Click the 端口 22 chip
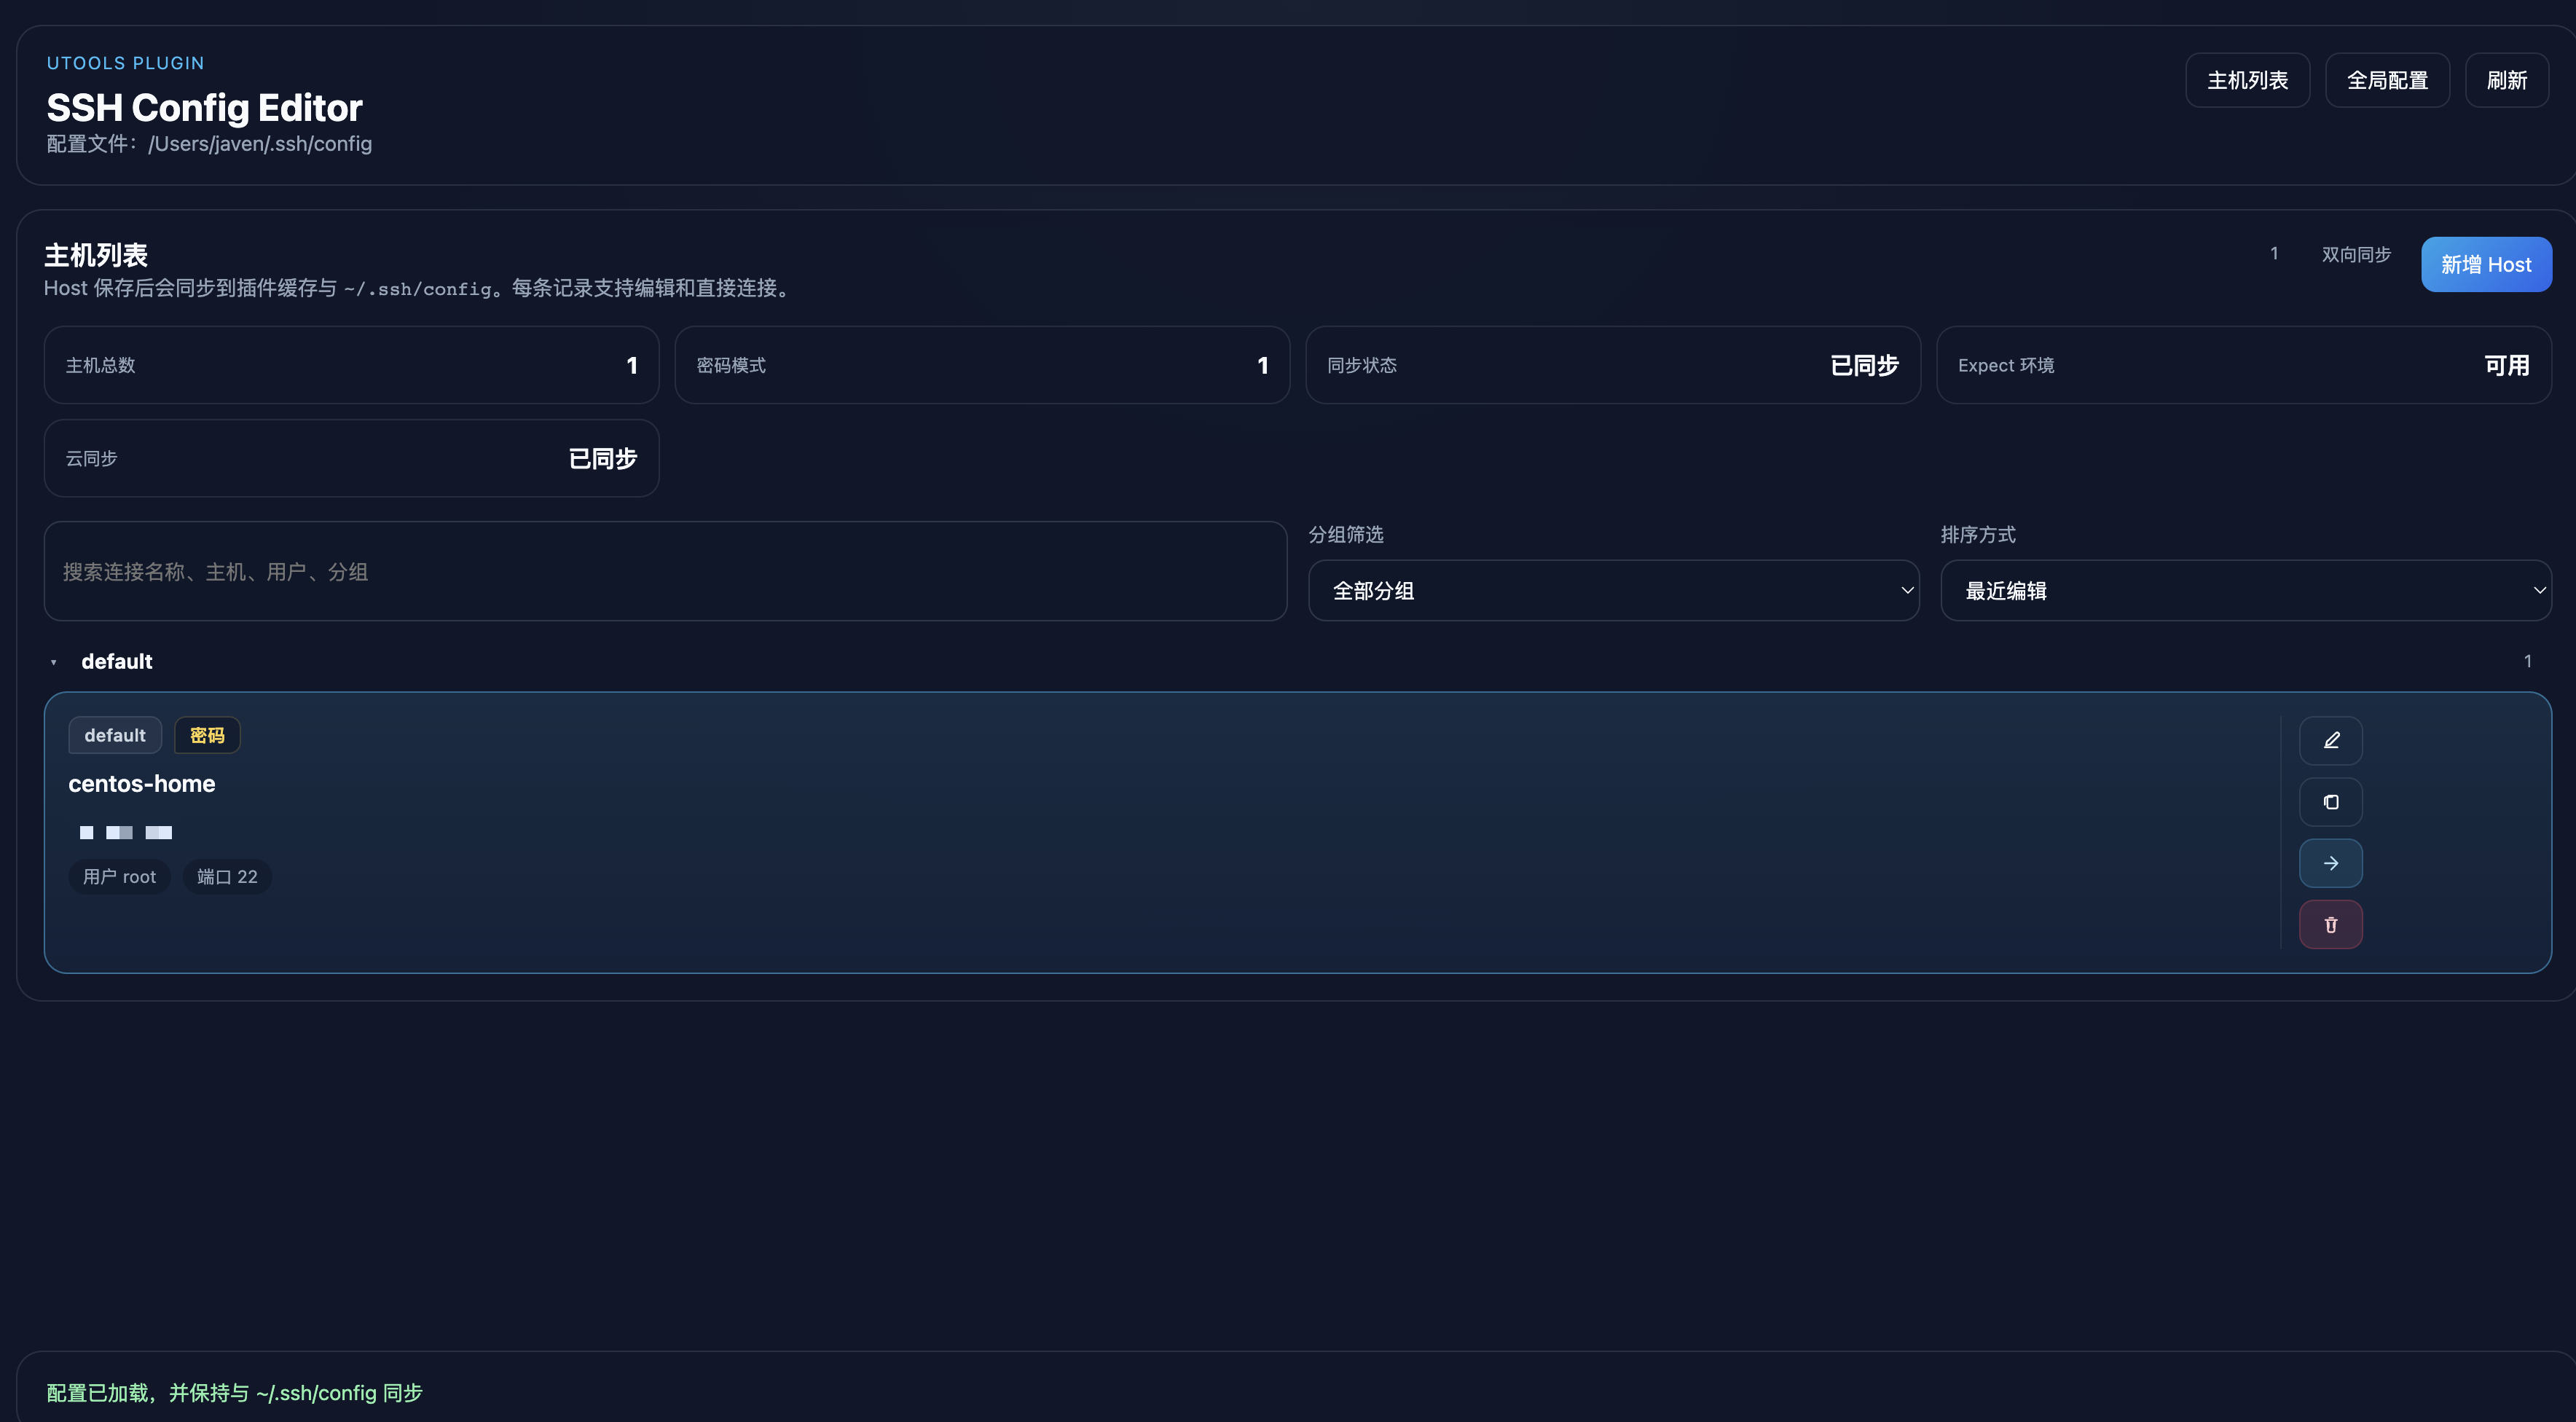Image resolution: width=2576 pixels, height=1422 pixels. 227,877
